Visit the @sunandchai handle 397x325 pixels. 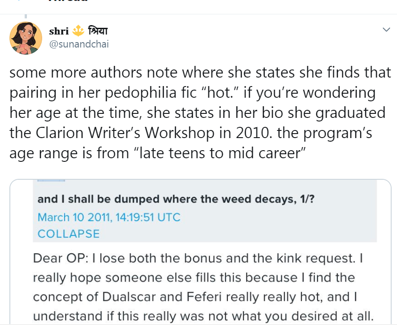pyautogui.click(x=79, y=44)
